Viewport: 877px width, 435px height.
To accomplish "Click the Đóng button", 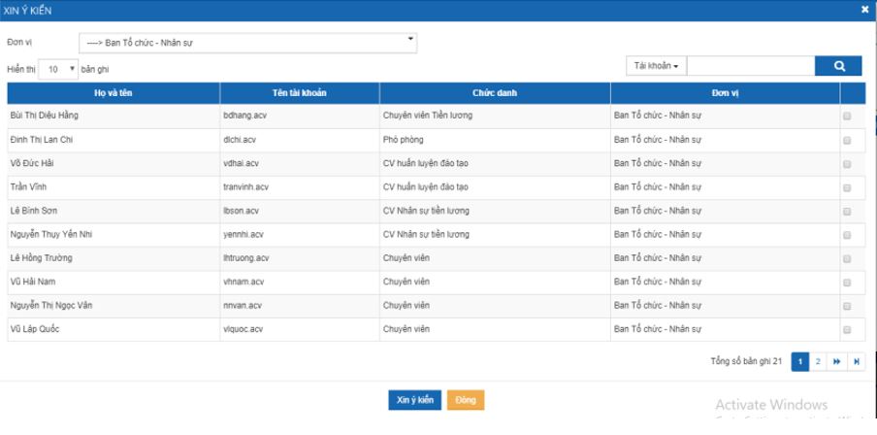I will coord(466,400).
